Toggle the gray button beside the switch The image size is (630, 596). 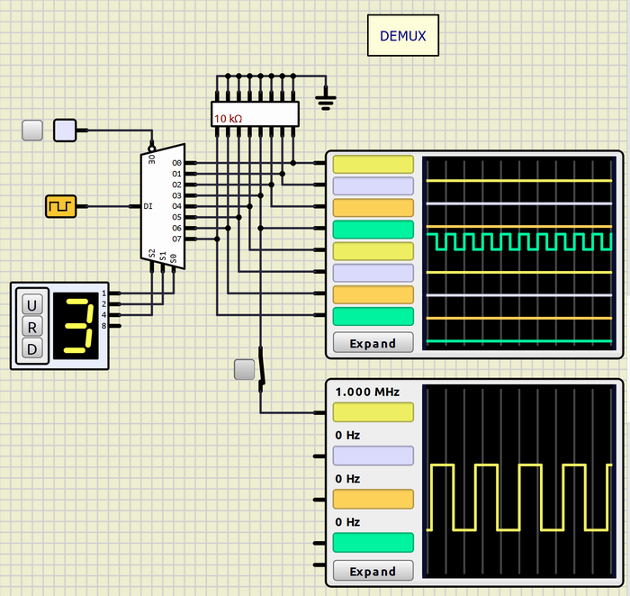(244, 369)
